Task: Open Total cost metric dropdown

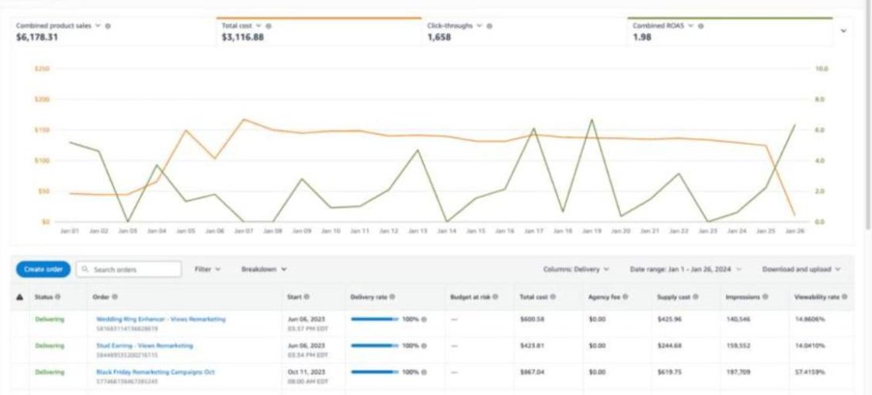Action: tap(258, 26)
